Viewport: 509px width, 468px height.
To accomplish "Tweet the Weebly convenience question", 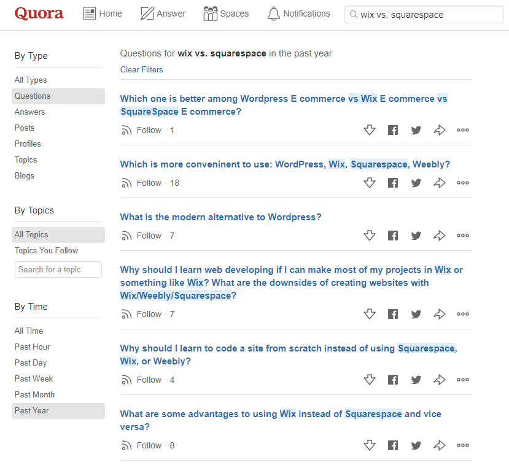I will 416,183.
